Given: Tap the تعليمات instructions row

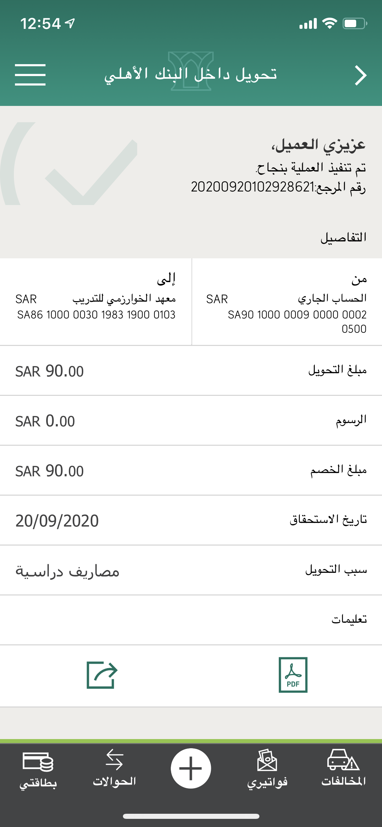Looking at the screenshot, I should coord(191,620).
